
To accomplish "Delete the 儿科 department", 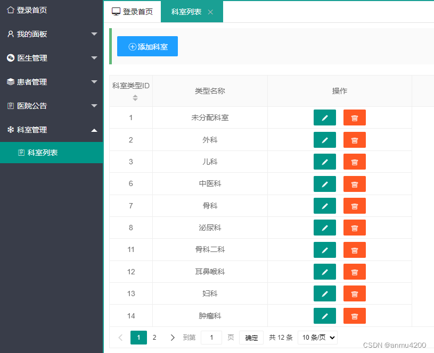I will pyautogui.click(x=354, y=162).
